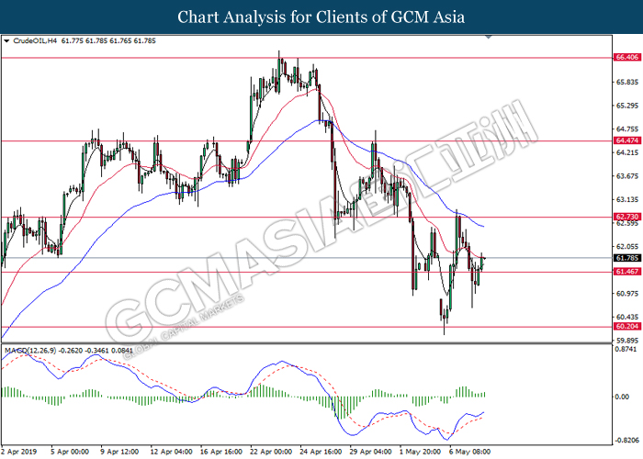Click the 59.895 price axis value
The image size is (643, 459).
(x=627, y=341)
